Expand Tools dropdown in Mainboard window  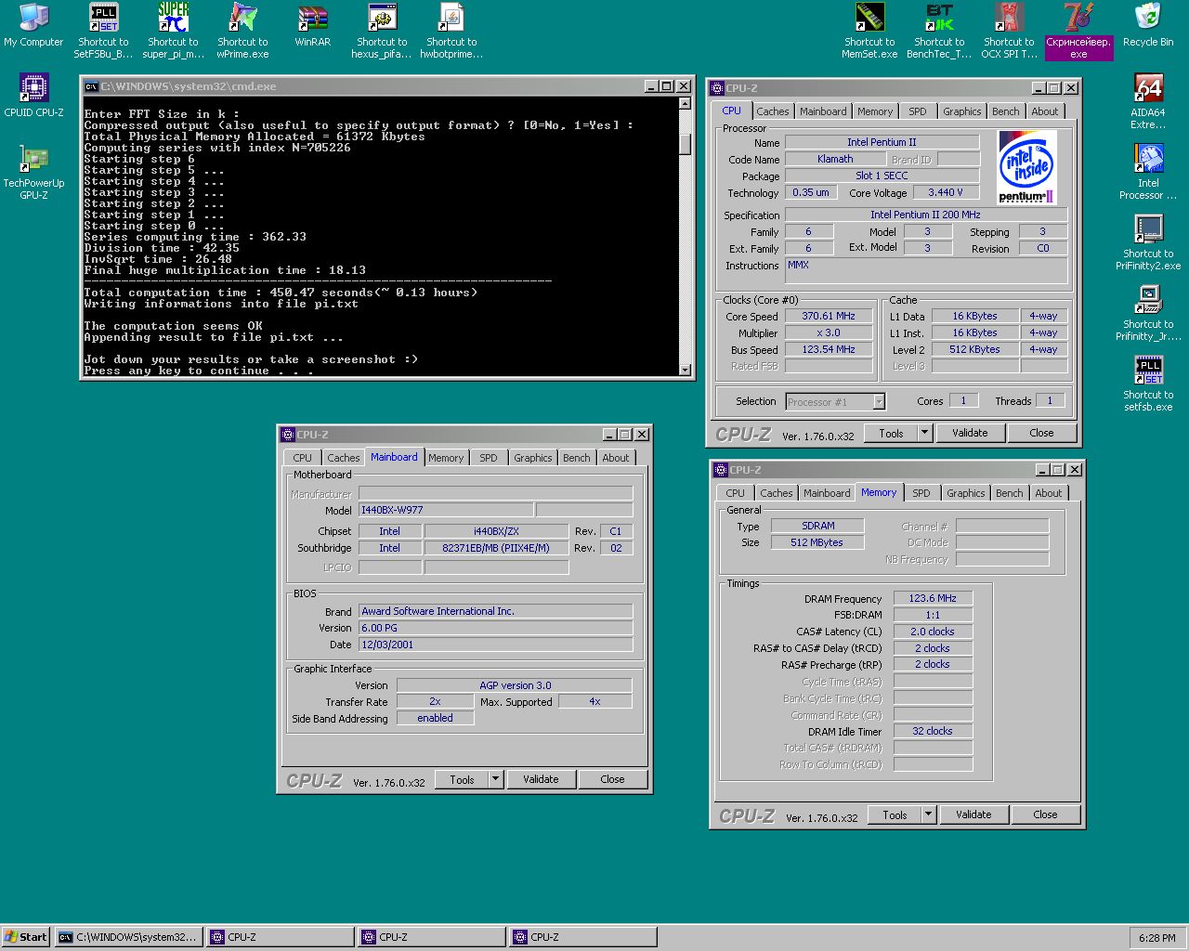tap(495, 779)
